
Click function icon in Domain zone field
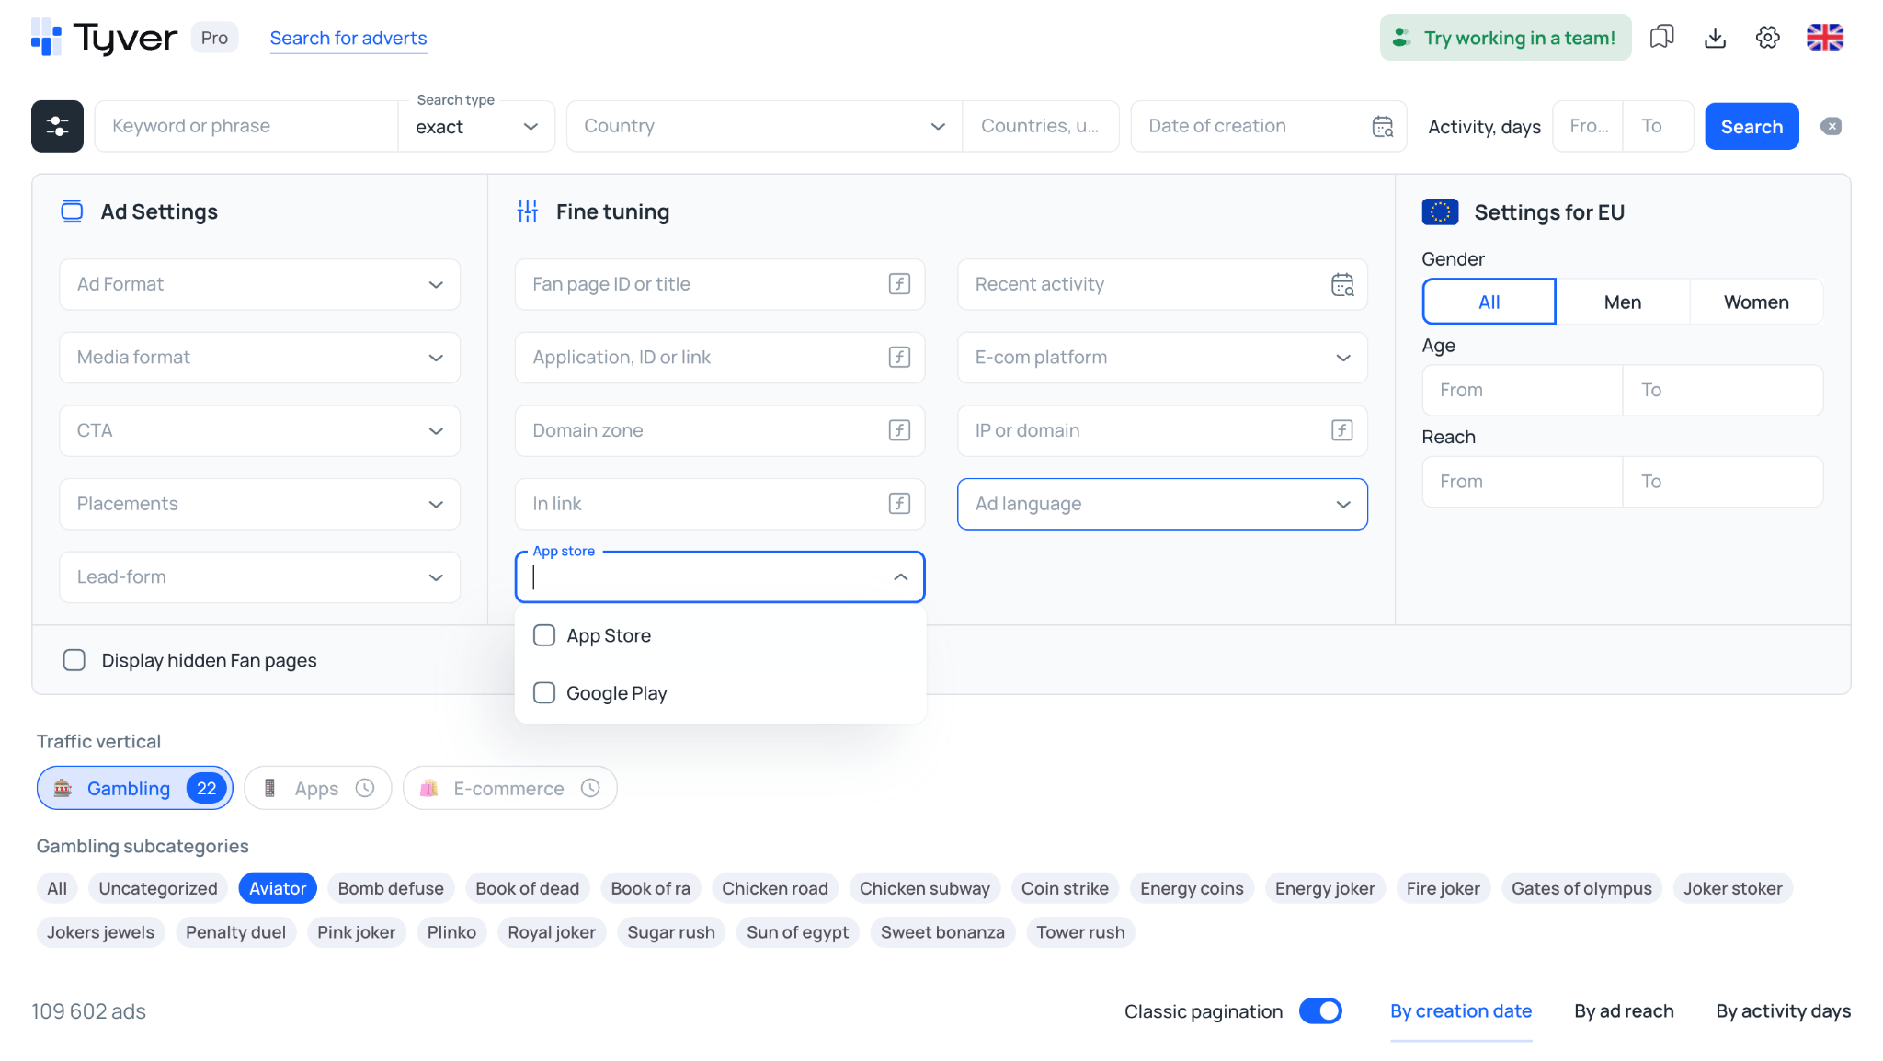pyautogui.click(x=899, y=430)
